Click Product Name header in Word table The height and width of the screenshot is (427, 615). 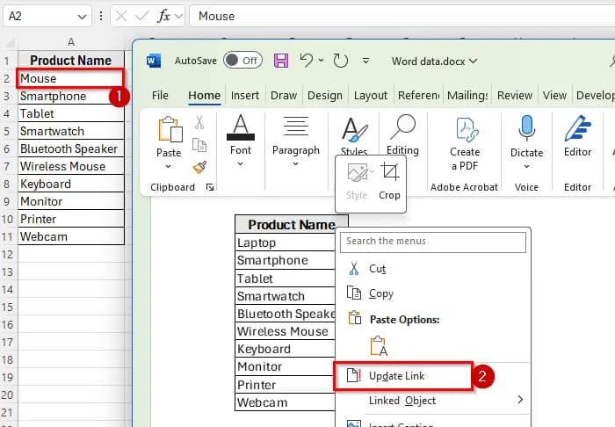pos(292,225)
